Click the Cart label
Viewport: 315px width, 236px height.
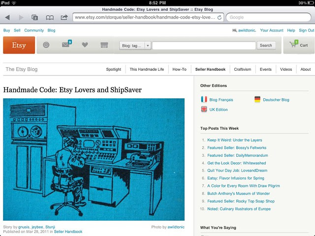[304, 45]
